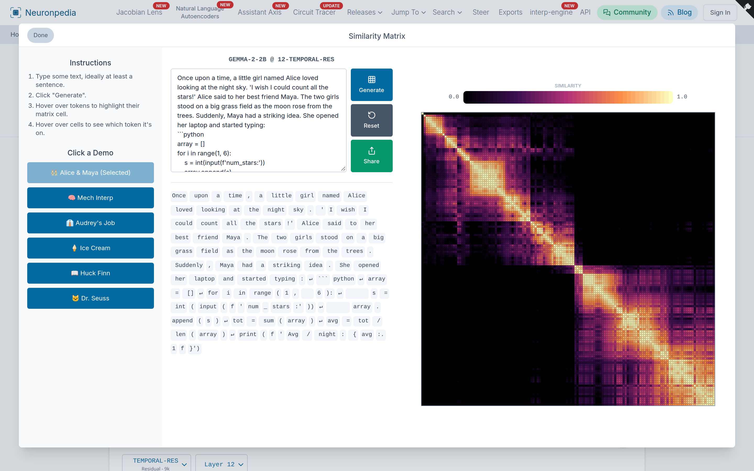The width and height of the screenshot is (754, 471).
Task: Click the Done button
Action: coord(41,35)
